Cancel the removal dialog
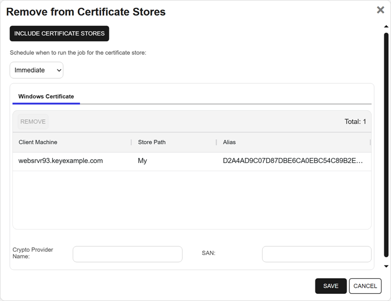The width and height of the screenshot is (391, 301). point(365,286)
